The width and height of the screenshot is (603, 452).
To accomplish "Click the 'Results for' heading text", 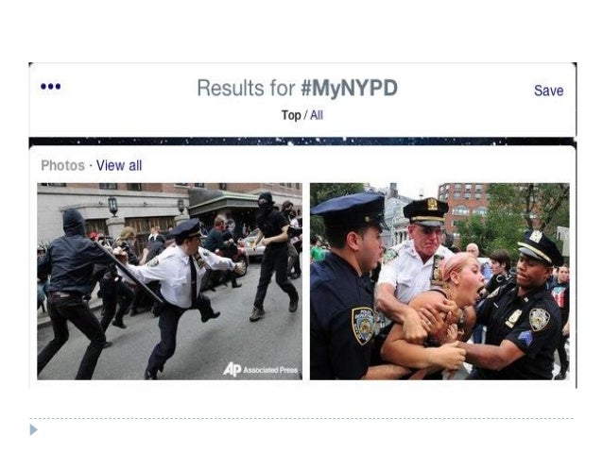I will click(246, 88).
